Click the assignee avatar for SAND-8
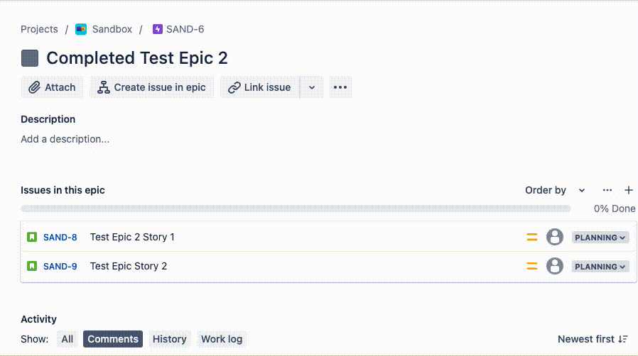The width and height of the screenshot is (638, 356). coord(555,238)
